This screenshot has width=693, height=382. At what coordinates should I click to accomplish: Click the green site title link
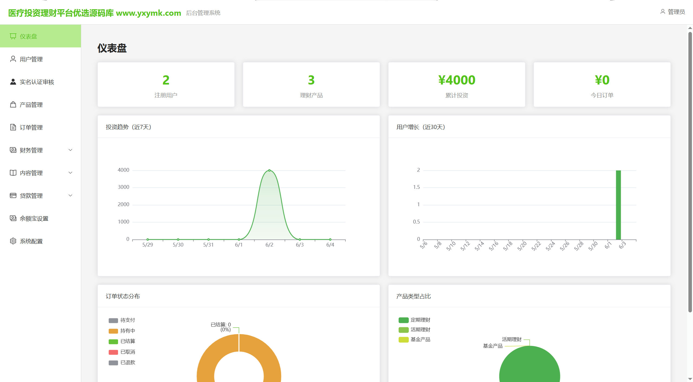point(94,13)
